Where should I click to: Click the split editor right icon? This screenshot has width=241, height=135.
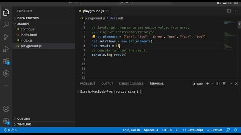click(x=229, y=11)
